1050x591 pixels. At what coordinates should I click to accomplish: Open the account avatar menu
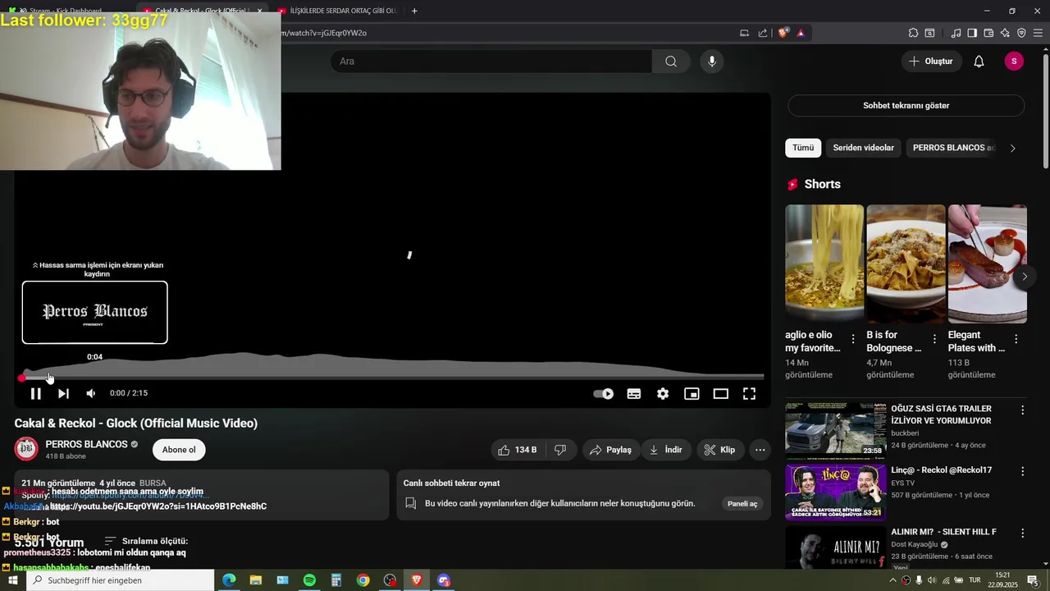click(x=1014, y=62)
